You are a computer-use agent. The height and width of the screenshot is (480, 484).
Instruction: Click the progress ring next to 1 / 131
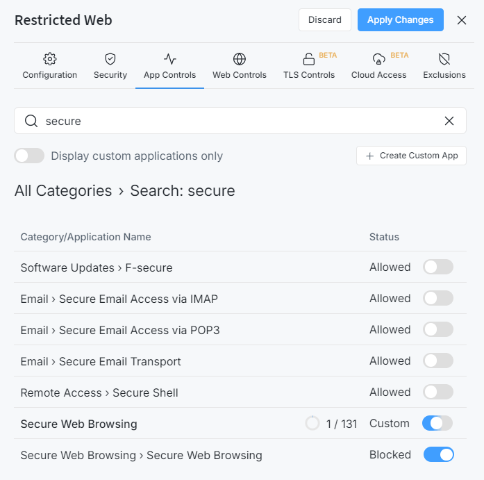pyautogui.click(x=312, y=423)
